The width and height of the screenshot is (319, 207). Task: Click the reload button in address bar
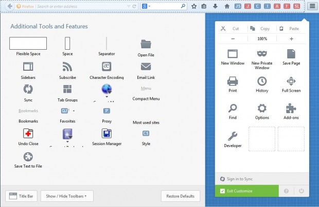click(134, 6)
